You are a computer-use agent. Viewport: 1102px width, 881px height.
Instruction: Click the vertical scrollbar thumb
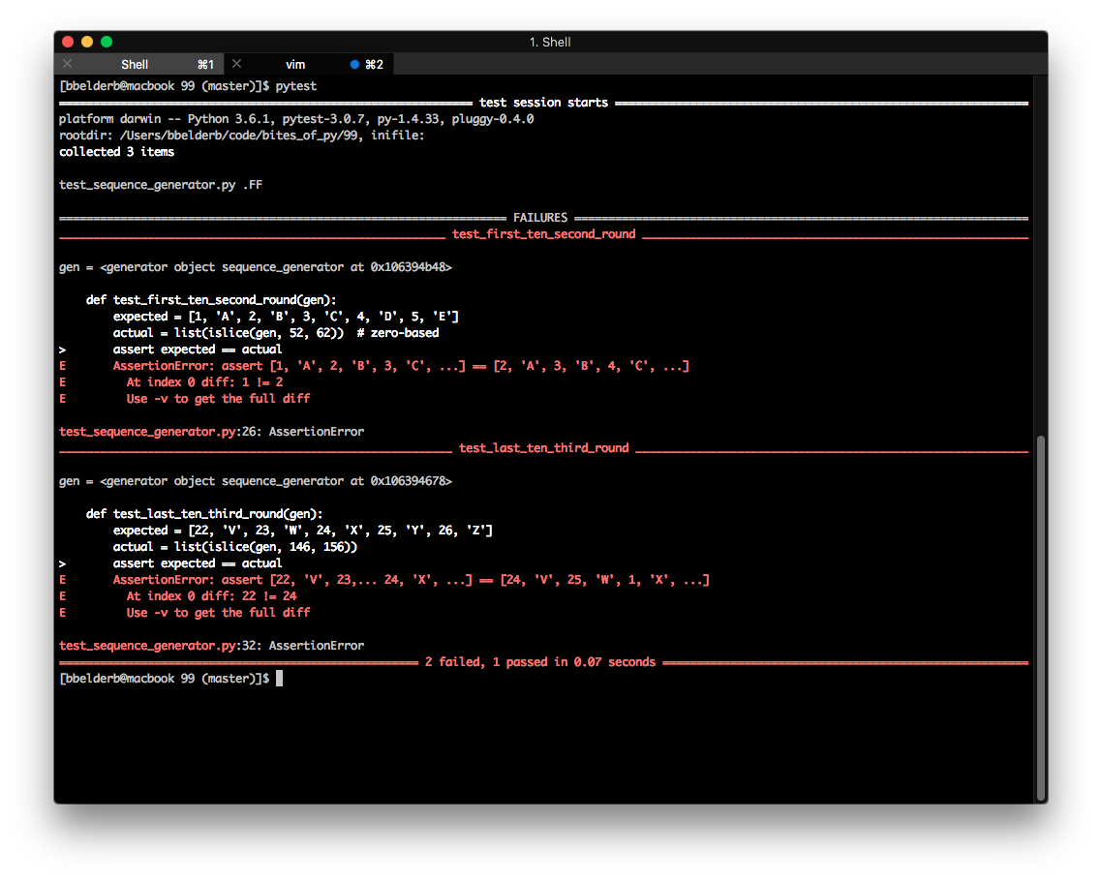[x=1041, y=618]
